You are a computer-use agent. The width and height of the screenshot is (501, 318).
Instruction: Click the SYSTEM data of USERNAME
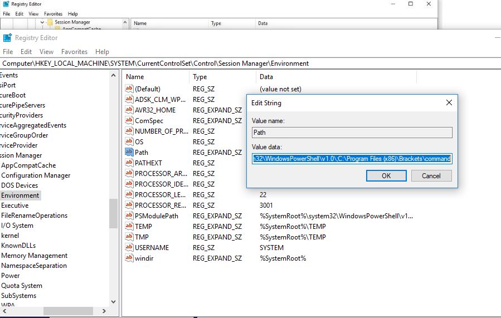(x=271, y=247)
